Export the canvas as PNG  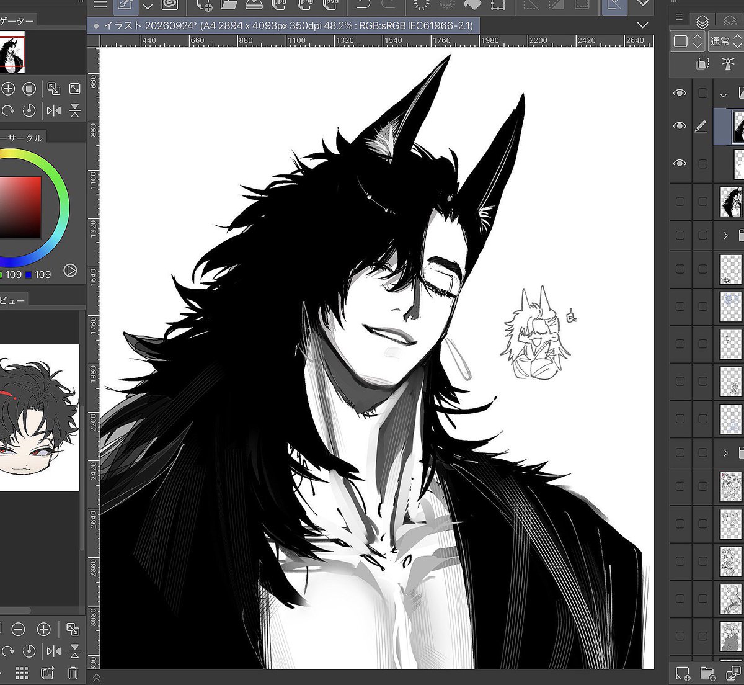coord(305,5)
